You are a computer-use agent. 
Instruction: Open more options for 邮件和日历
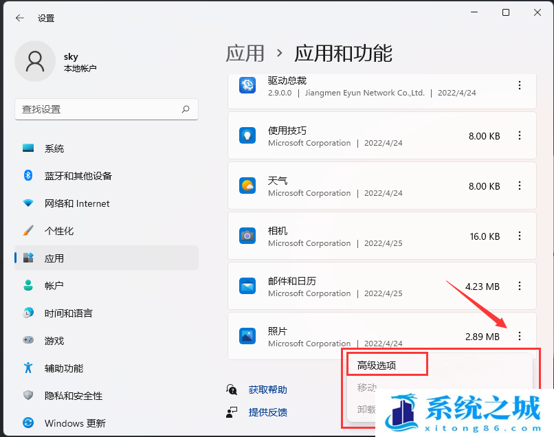tap(520, 286)
